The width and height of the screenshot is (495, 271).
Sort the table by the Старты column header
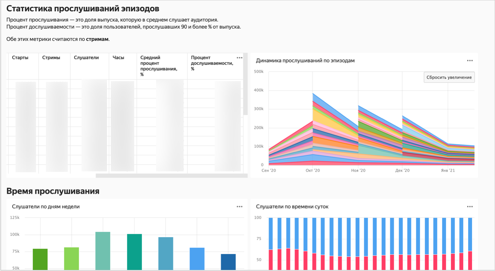pyautogui.click(x=20, y=58)
